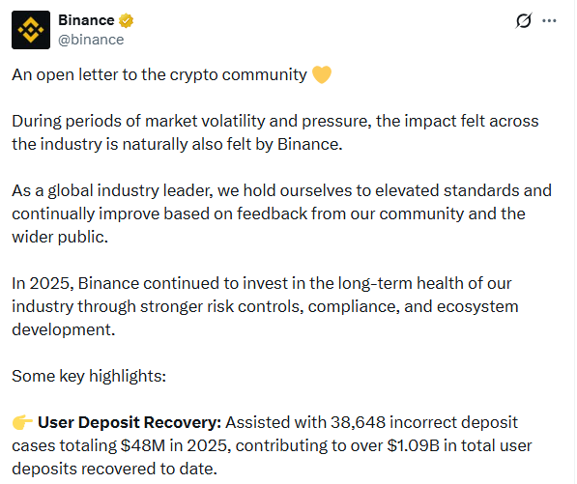Click the pointing hand emoji before User Deposit Recovery
This screenshot has height=484, width=577.
(x=22, y=422)
